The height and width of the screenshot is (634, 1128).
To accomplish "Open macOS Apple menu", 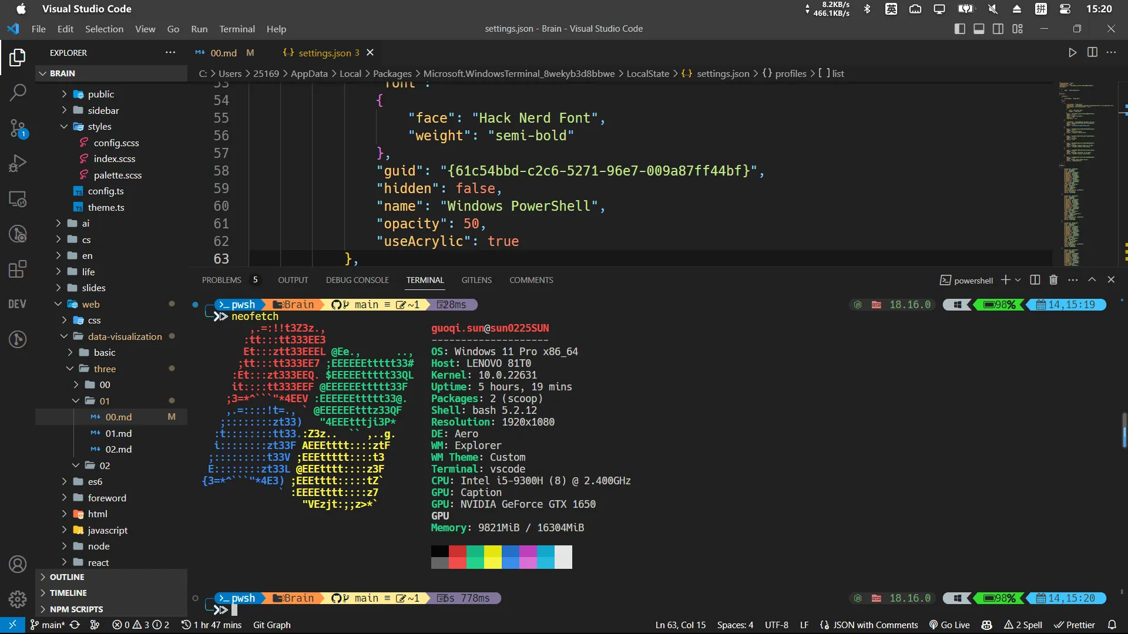I will (x=21, y=9).
